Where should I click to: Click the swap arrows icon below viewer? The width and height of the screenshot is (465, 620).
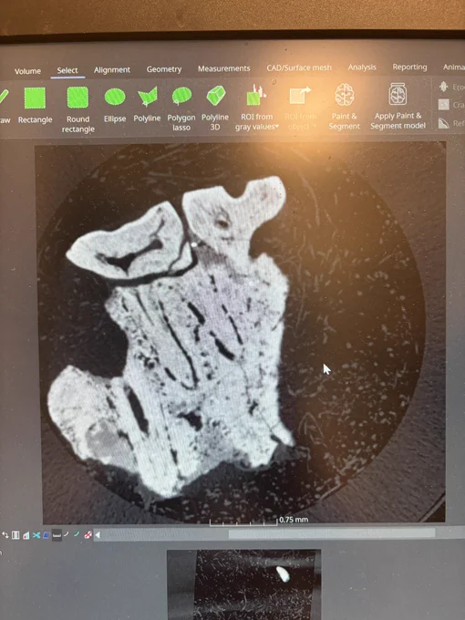5,535
